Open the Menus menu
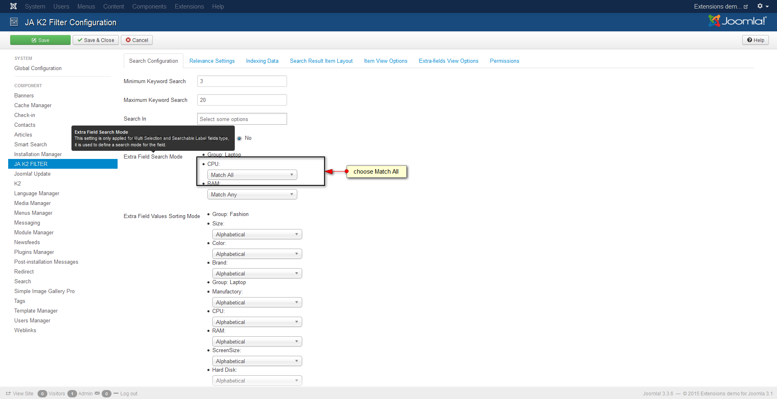This screenshot has height=399, width=777. pos(86,7)
